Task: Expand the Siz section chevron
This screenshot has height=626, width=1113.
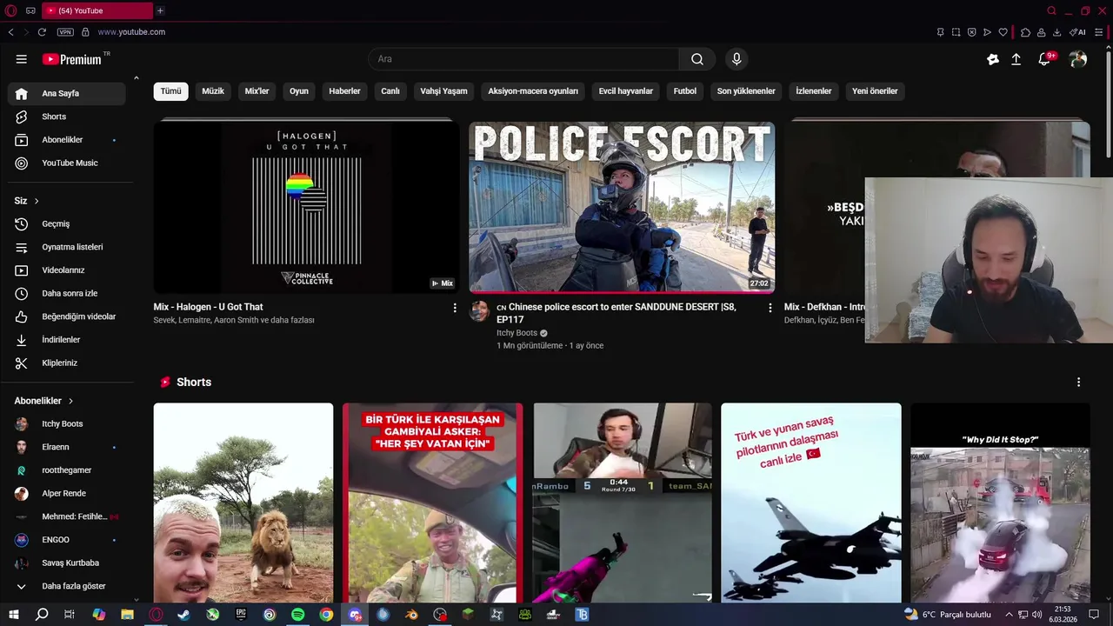Action: tap(37, 201)
